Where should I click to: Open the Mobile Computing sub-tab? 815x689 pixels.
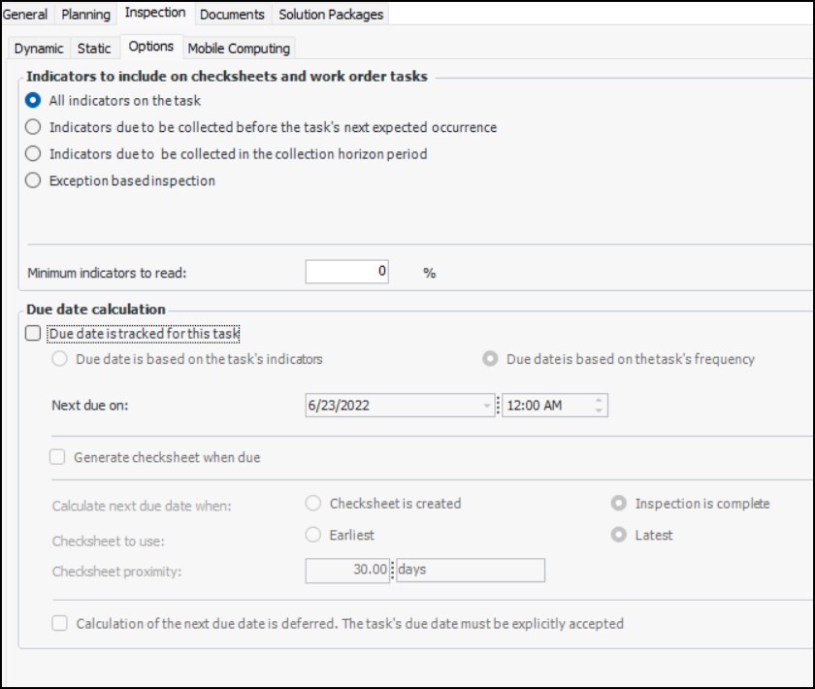tap(239, 48)
